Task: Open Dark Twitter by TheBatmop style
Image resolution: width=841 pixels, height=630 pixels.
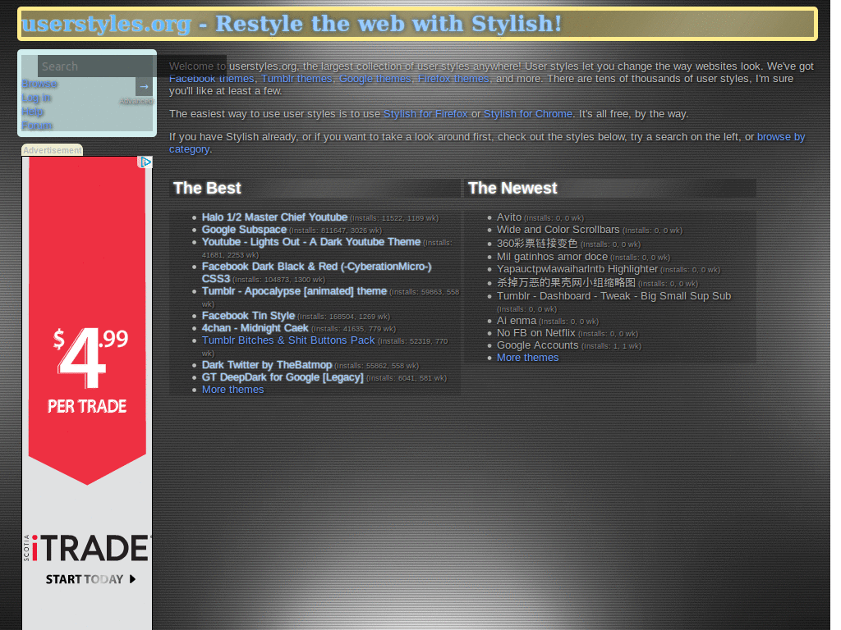Action: click(267, 365)
